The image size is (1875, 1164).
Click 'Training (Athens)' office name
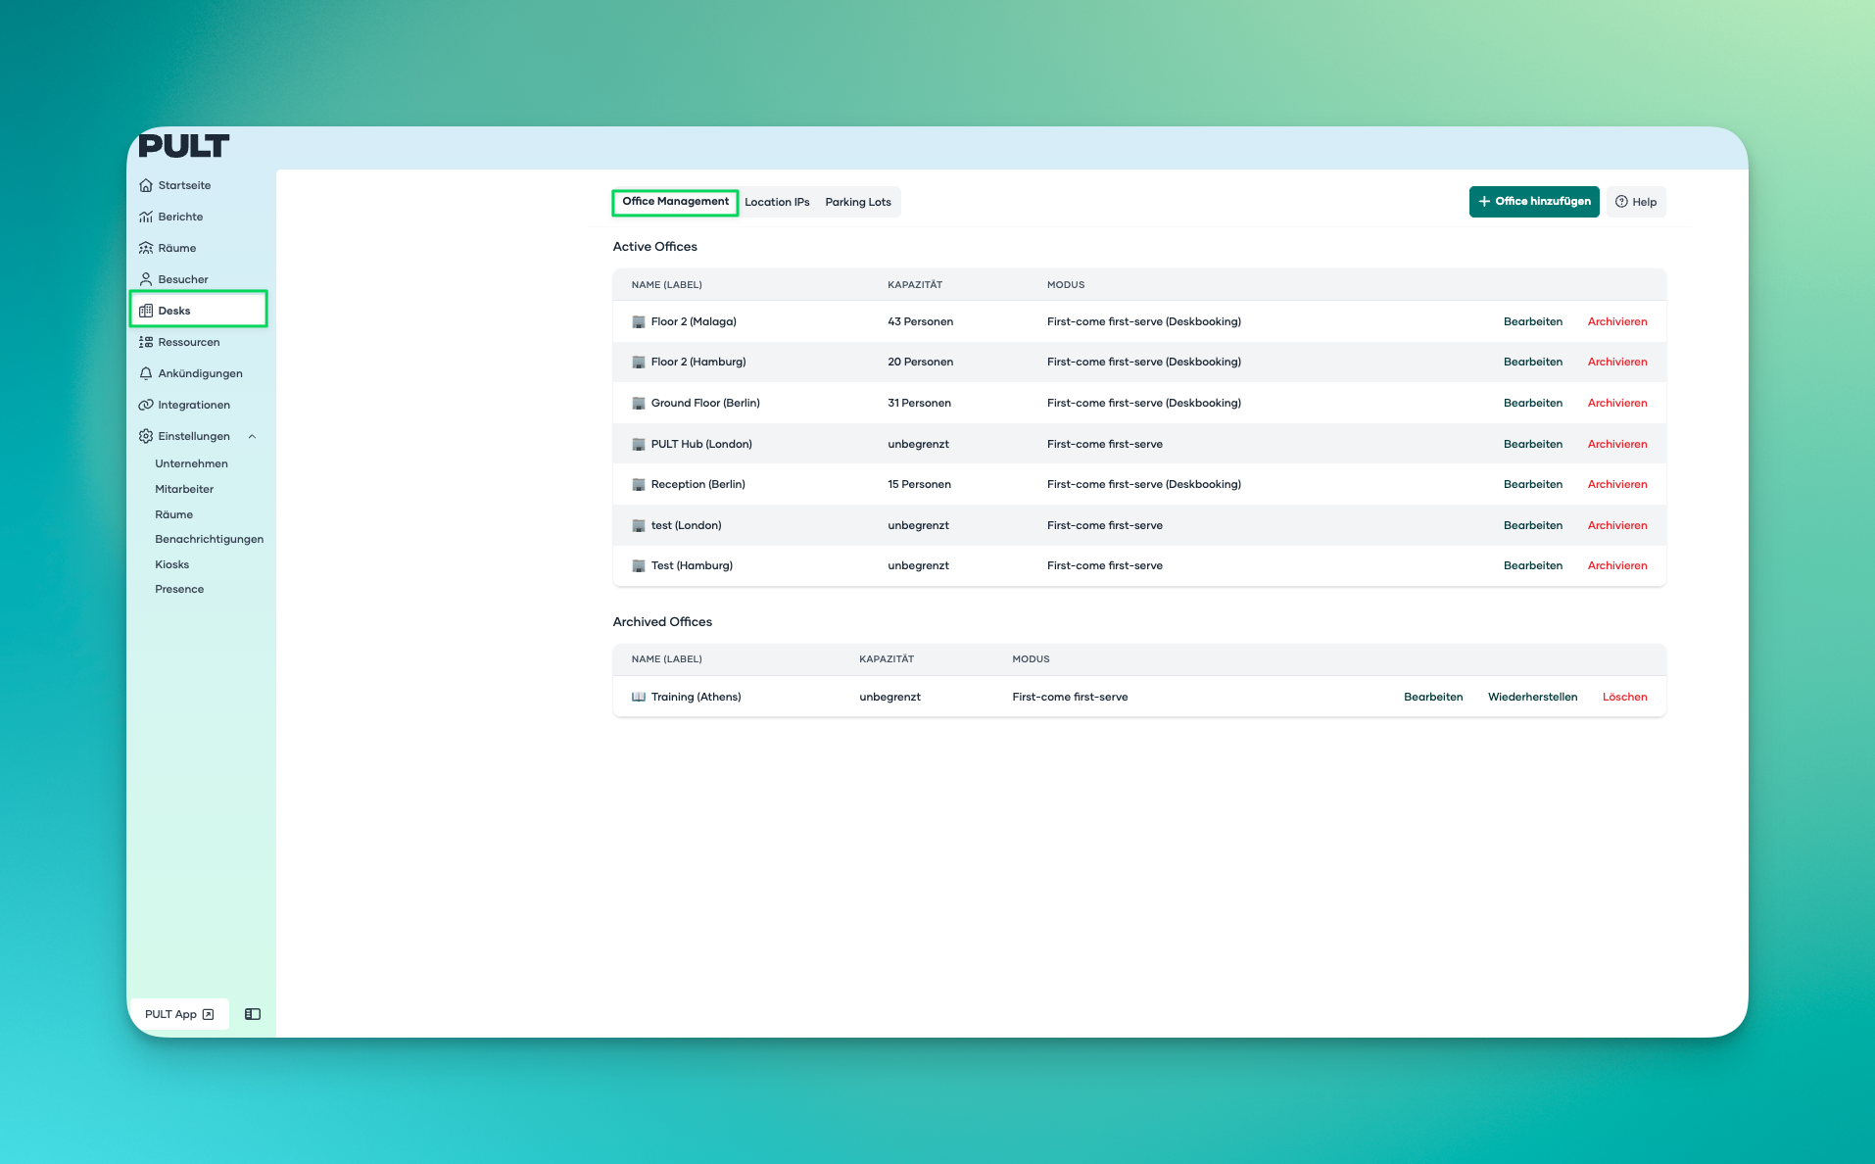(697, 697)
